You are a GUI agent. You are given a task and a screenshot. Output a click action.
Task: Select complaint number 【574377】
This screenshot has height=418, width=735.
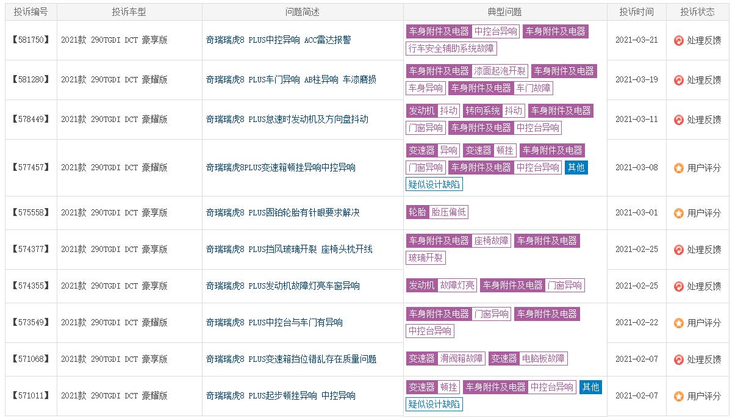(x=30, y=249)
